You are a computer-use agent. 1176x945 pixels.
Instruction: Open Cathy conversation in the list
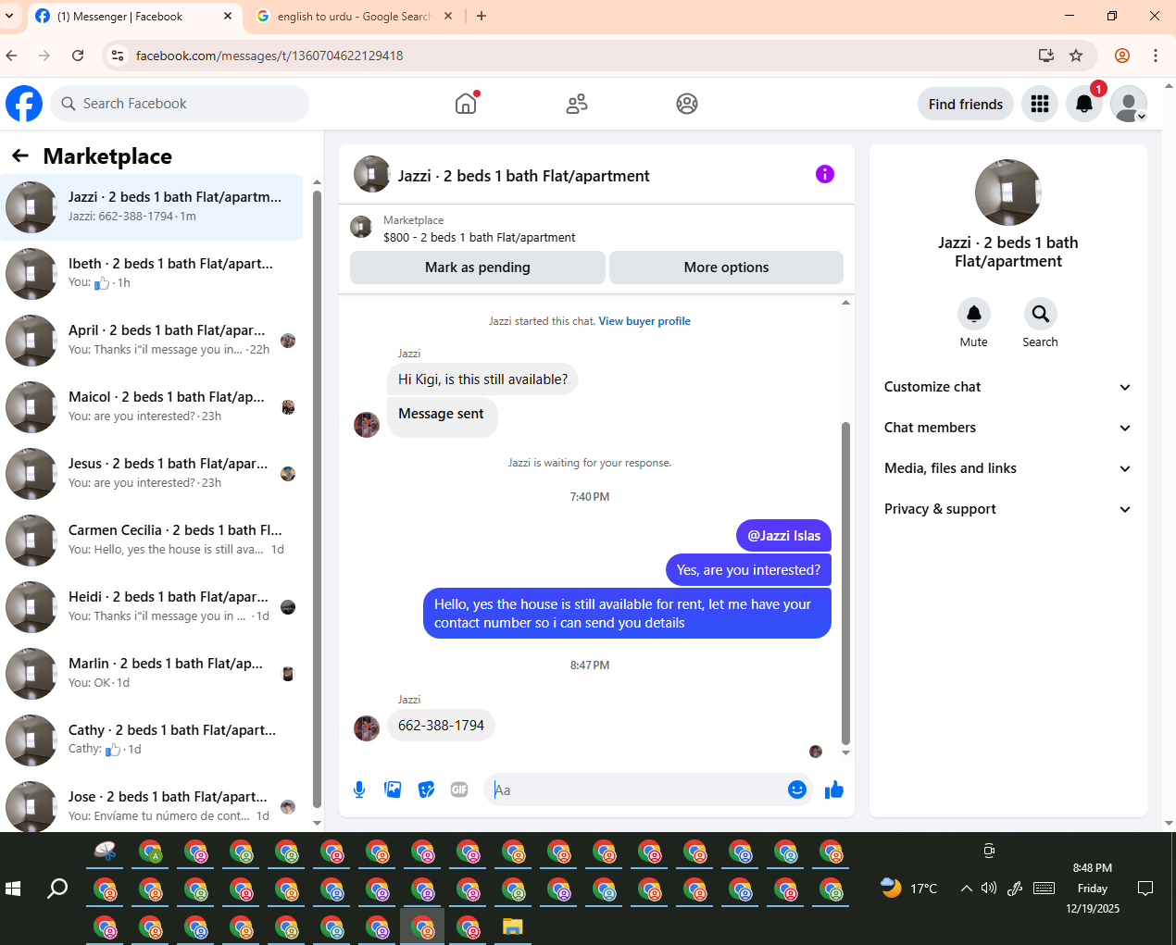tap(152, 740)
